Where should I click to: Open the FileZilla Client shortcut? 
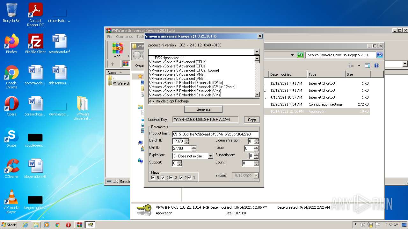coord(35,44)
